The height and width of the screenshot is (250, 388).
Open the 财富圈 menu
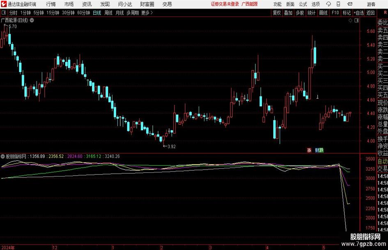click(x=147, y=4)
